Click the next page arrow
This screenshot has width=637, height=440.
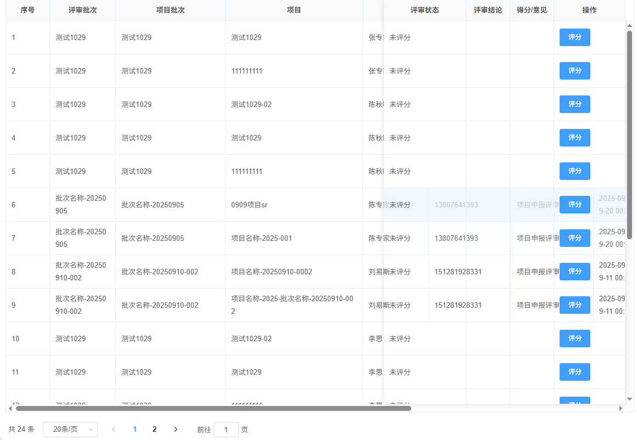175,430
